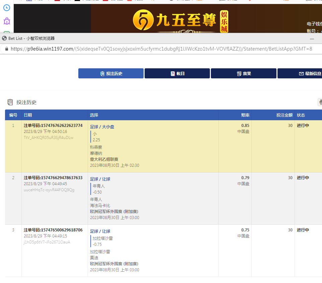This screenshot has width=322, height=283.
Task: Click the padlock icon in address bar
Action: (x=6, y=49)
